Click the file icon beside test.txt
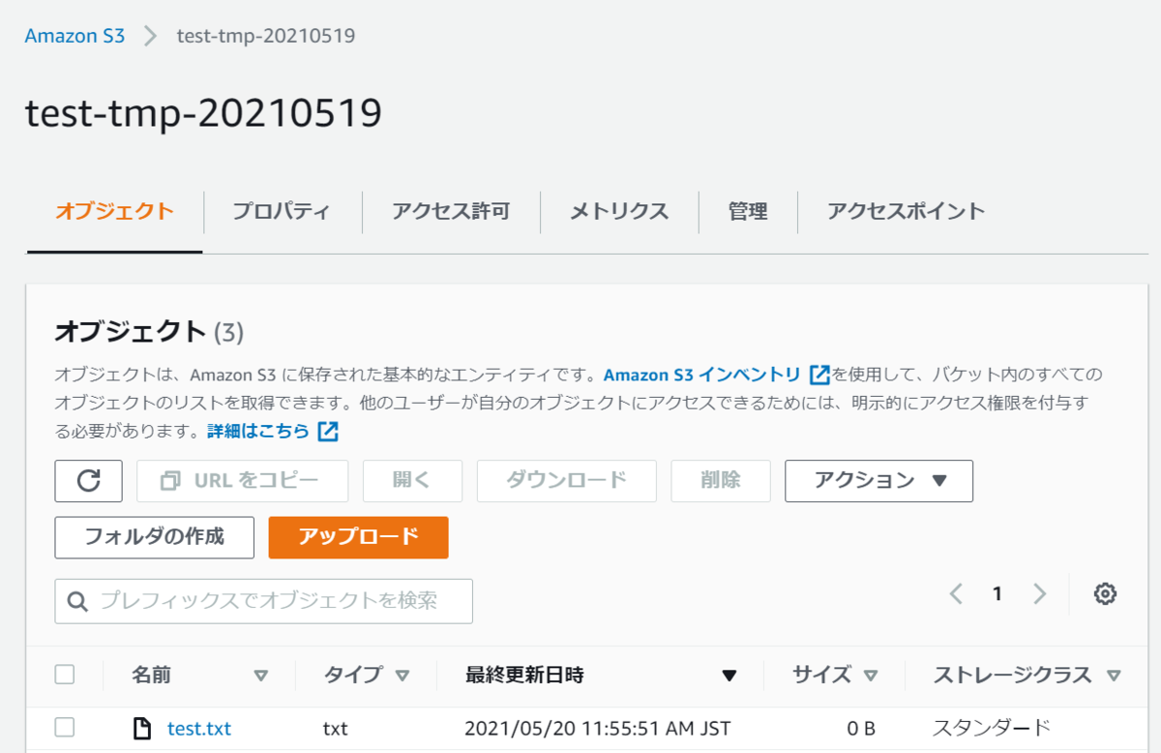The width and height of the screenshot is (1161, 753). coord(142,728)
